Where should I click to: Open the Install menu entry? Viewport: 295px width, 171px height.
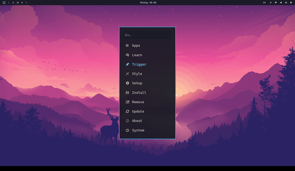click(x=147, y=93)
